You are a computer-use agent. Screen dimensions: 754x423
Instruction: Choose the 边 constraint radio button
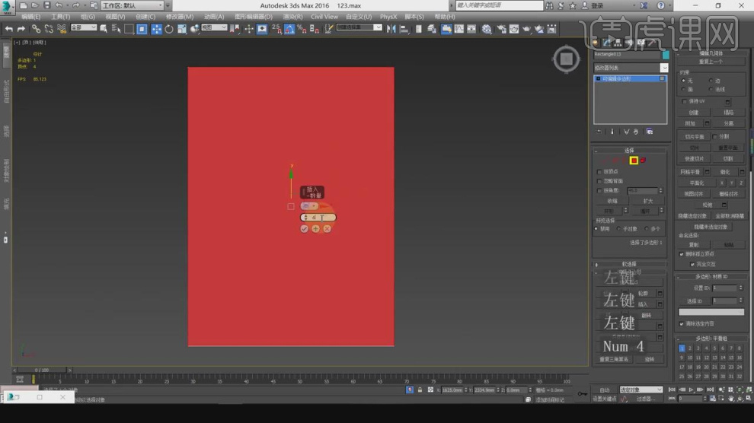[x=711, y=81]
